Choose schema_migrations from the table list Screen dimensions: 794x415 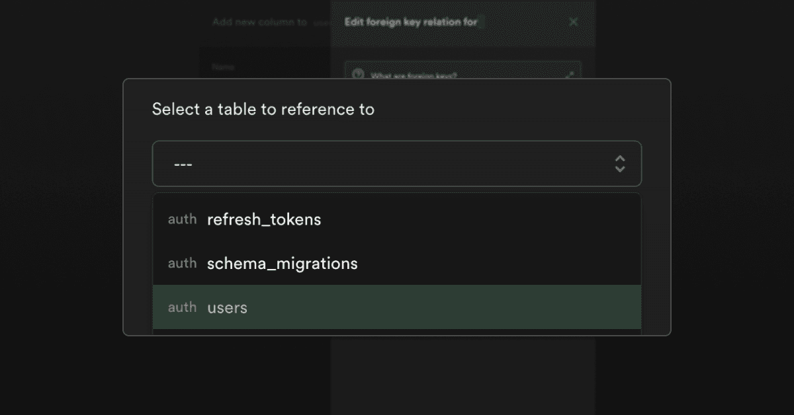point(282,264)
